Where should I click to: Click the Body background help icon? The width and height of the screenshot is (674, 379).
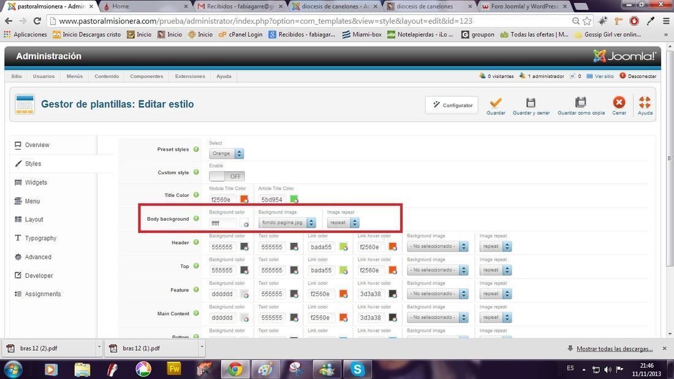coord(196,218)
